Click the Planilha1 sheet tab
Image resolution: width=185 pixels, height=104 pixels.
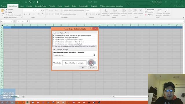[x=15, y=96]
